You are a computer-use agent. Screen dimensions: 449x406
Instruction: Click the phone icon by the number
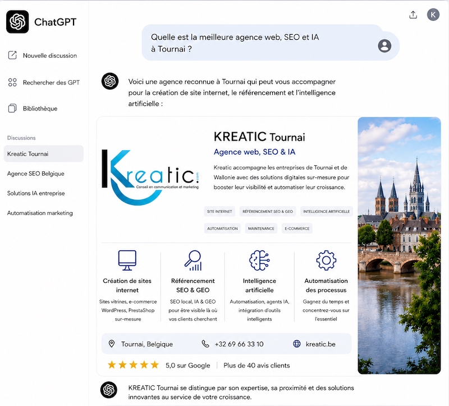click(205, 344)
